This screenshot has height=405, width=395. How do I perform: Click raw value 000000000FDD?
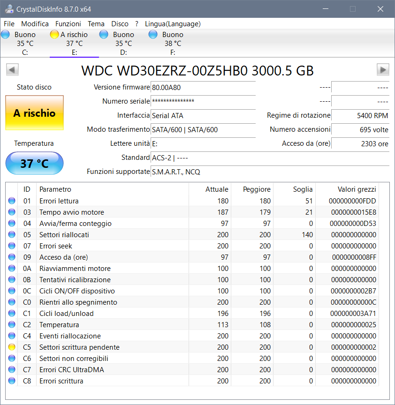click(352, 201)
